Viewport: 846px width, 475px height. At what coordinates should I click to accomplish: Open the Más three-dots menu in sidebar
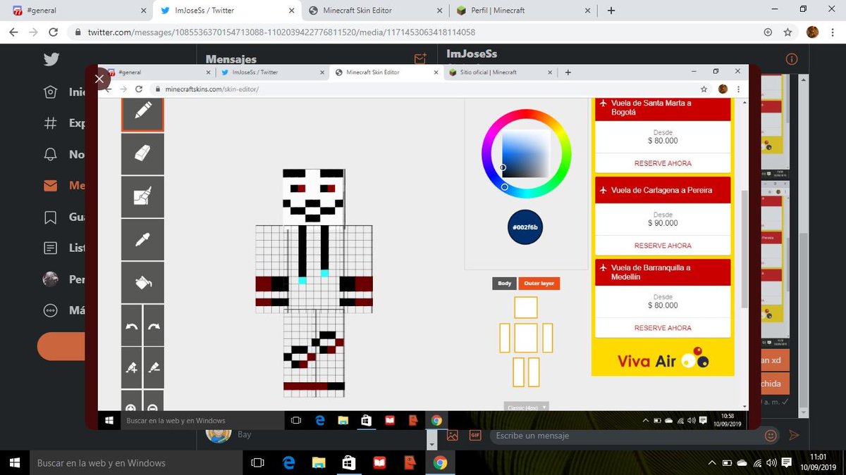pos(50,310)
